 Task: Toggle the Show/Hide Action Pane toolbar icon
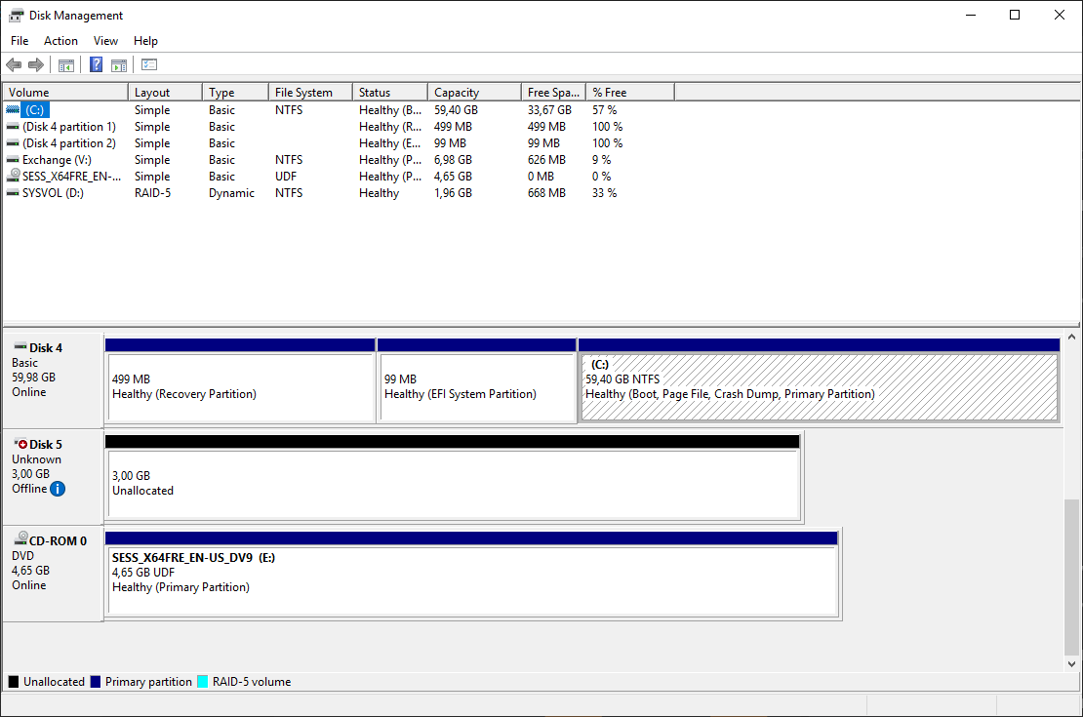(118, 64)
